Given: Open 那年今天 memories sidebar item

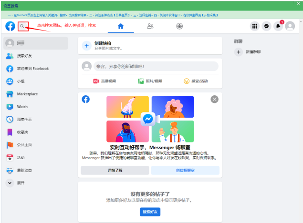Looking at the screenshot, I should point(36,120).
